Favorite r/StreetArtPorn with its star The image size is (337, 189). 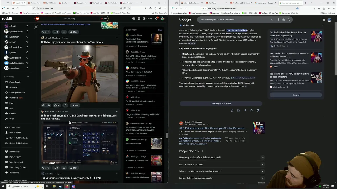click(27, 47)
